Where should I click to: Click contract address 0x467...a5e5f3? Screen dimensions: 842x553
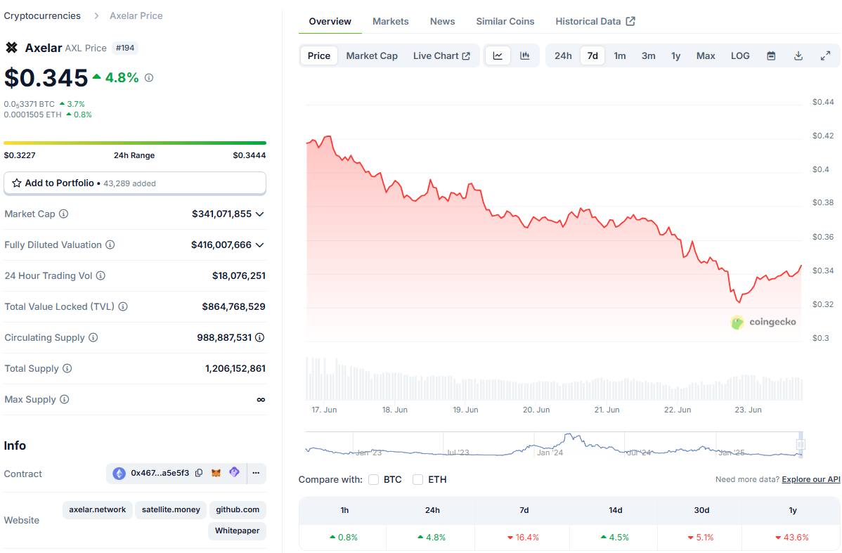(160, 473)
